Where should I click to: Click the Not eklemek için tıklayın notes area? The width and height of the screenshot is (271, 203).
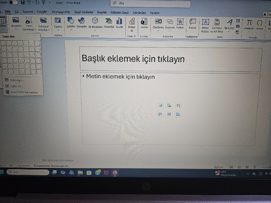click(x=58, y=160)
